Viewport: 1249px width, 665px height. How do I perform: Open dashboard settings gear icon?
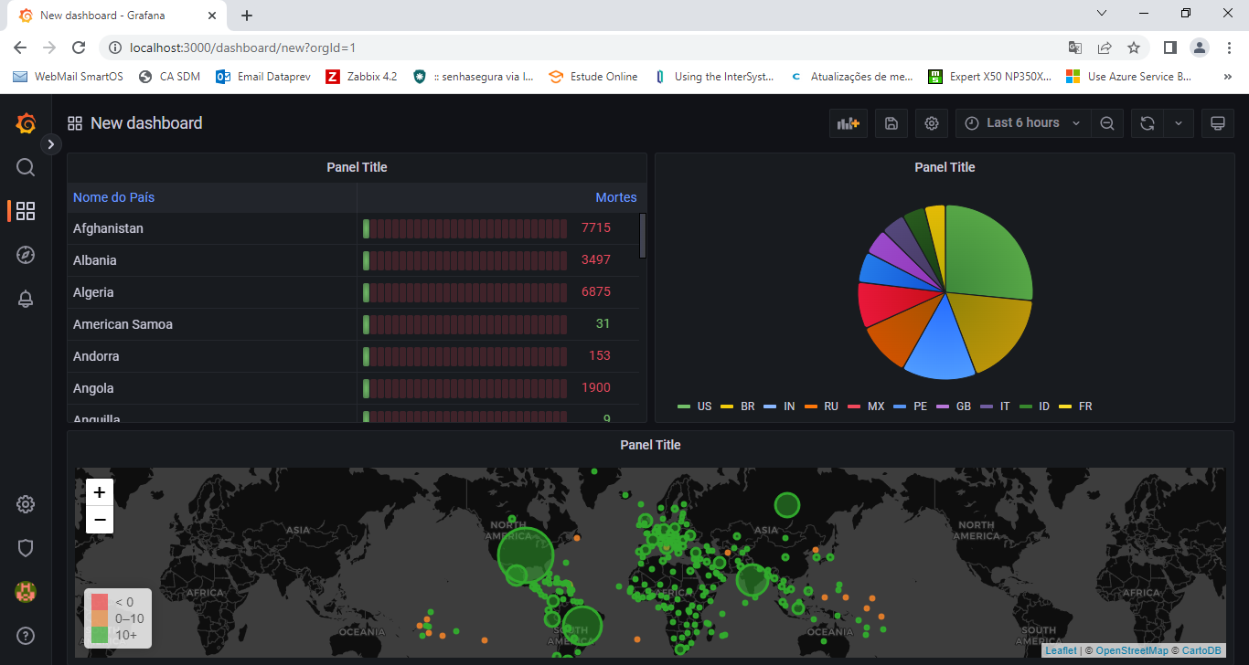pos(932,123)
